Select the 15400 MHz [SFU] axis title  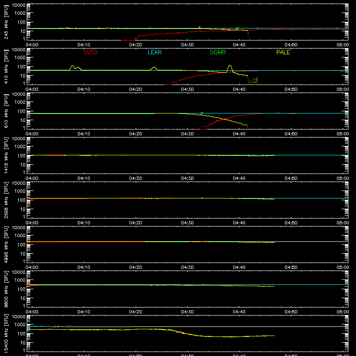coord(6,333)
